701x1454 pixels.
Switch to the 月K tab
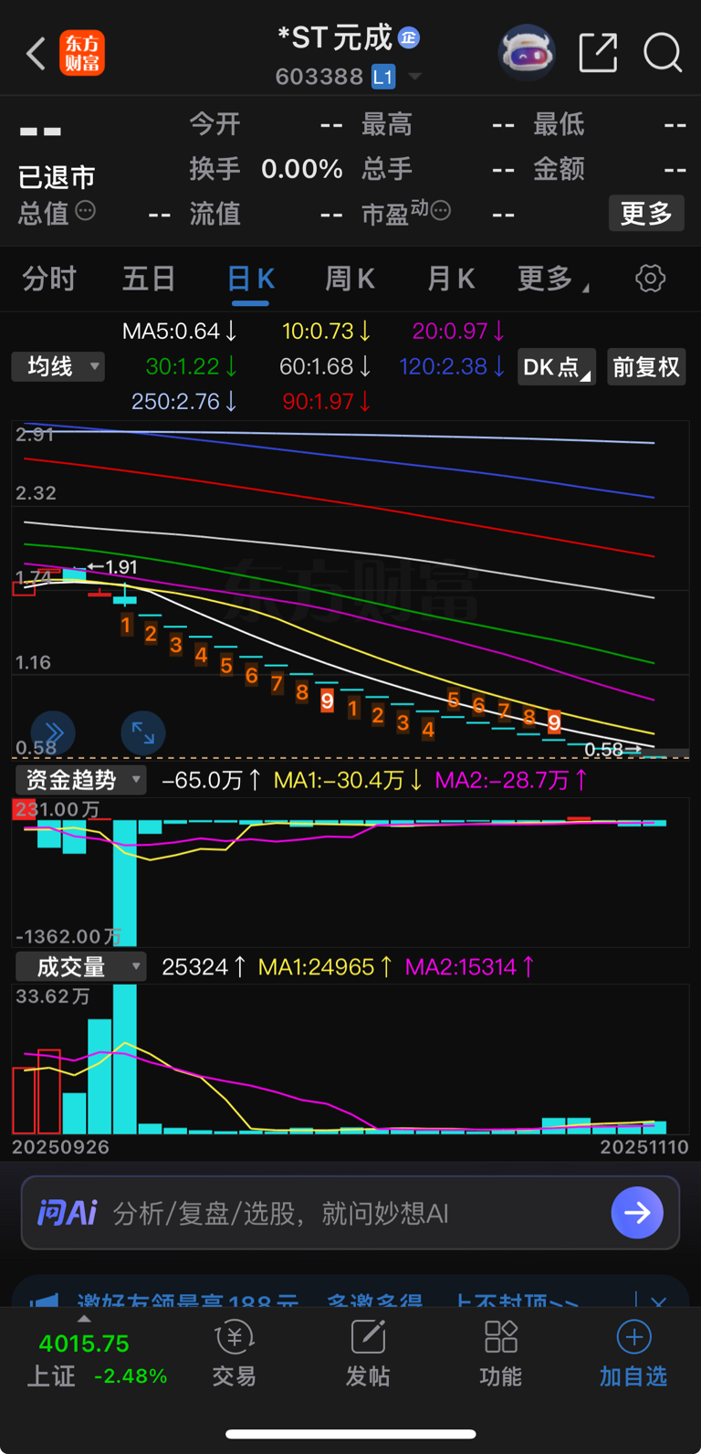(451, 279)
